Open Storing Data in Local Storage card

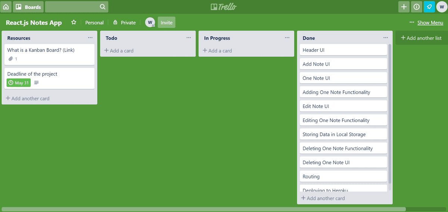tap(343, 134)
